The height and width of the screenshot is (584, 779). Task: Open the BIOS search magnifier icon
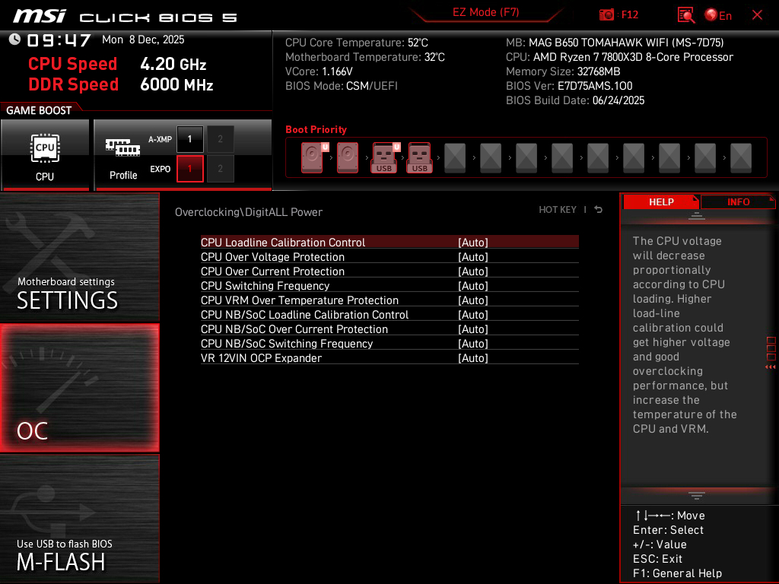click(686, 15)
